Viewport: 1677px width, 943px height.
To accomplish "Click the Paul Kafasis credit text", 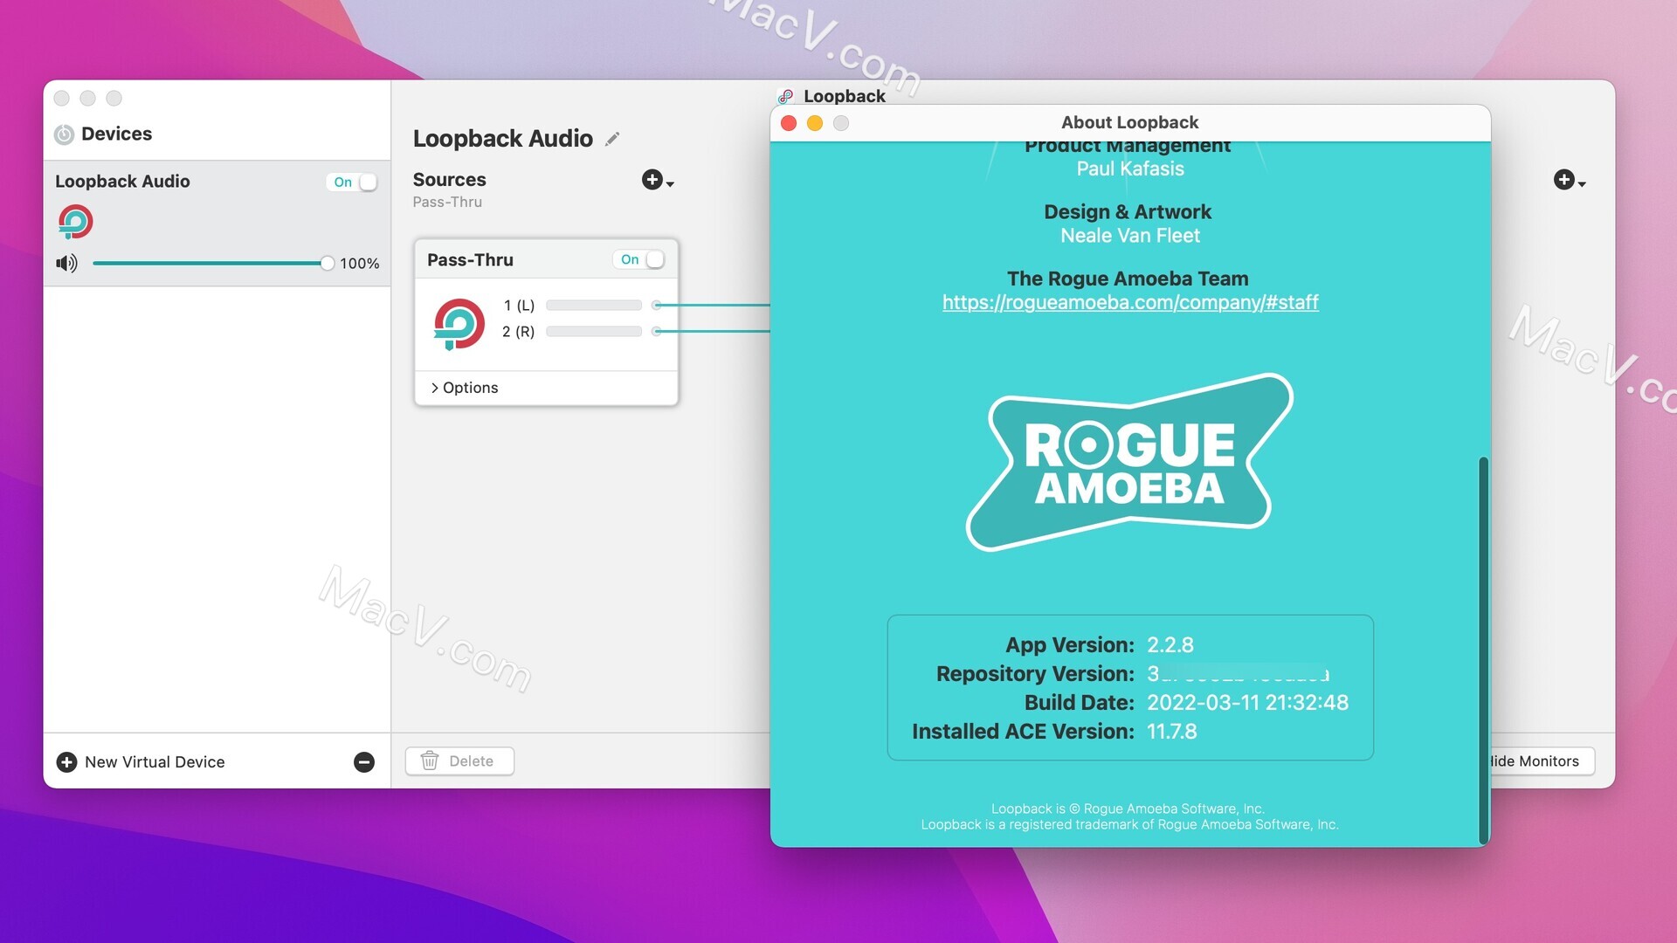I will (x=1130, y=169).
